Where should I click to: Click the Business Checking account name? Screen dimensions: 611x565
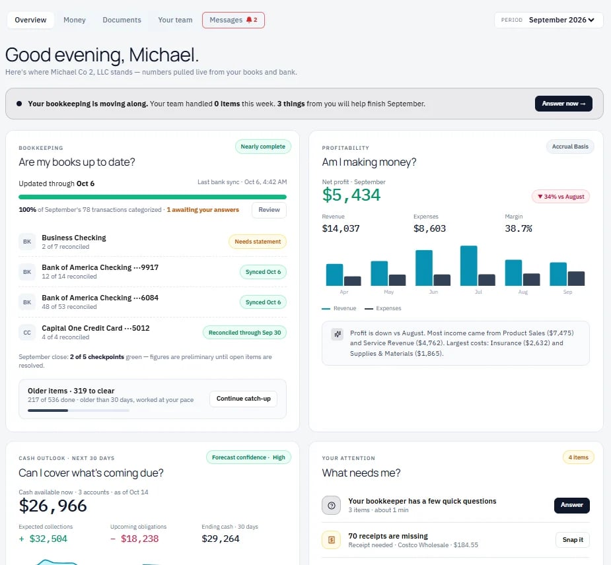point(73,238)
